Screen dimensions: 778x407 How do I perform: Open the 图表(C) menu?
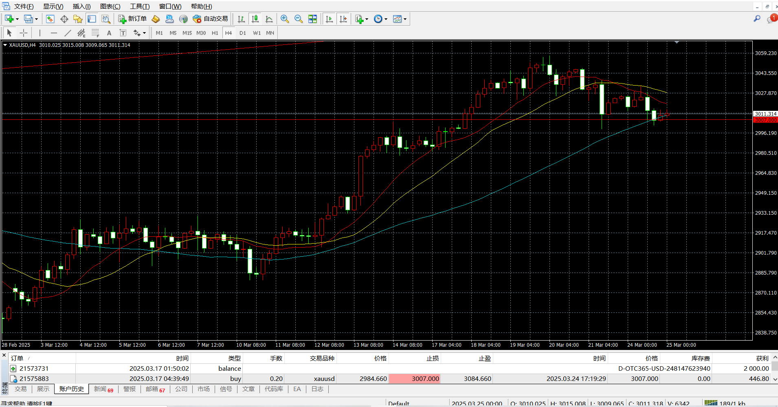pyautogui.click(x=110, y=7)
